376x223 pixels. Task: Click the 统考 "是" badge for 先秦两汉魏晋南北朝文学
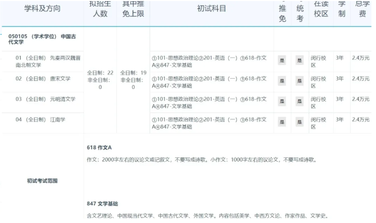(300, 60)
